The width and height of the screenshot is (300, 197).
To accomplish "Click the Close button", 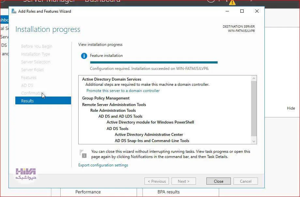I will click(x=218, y=181).
